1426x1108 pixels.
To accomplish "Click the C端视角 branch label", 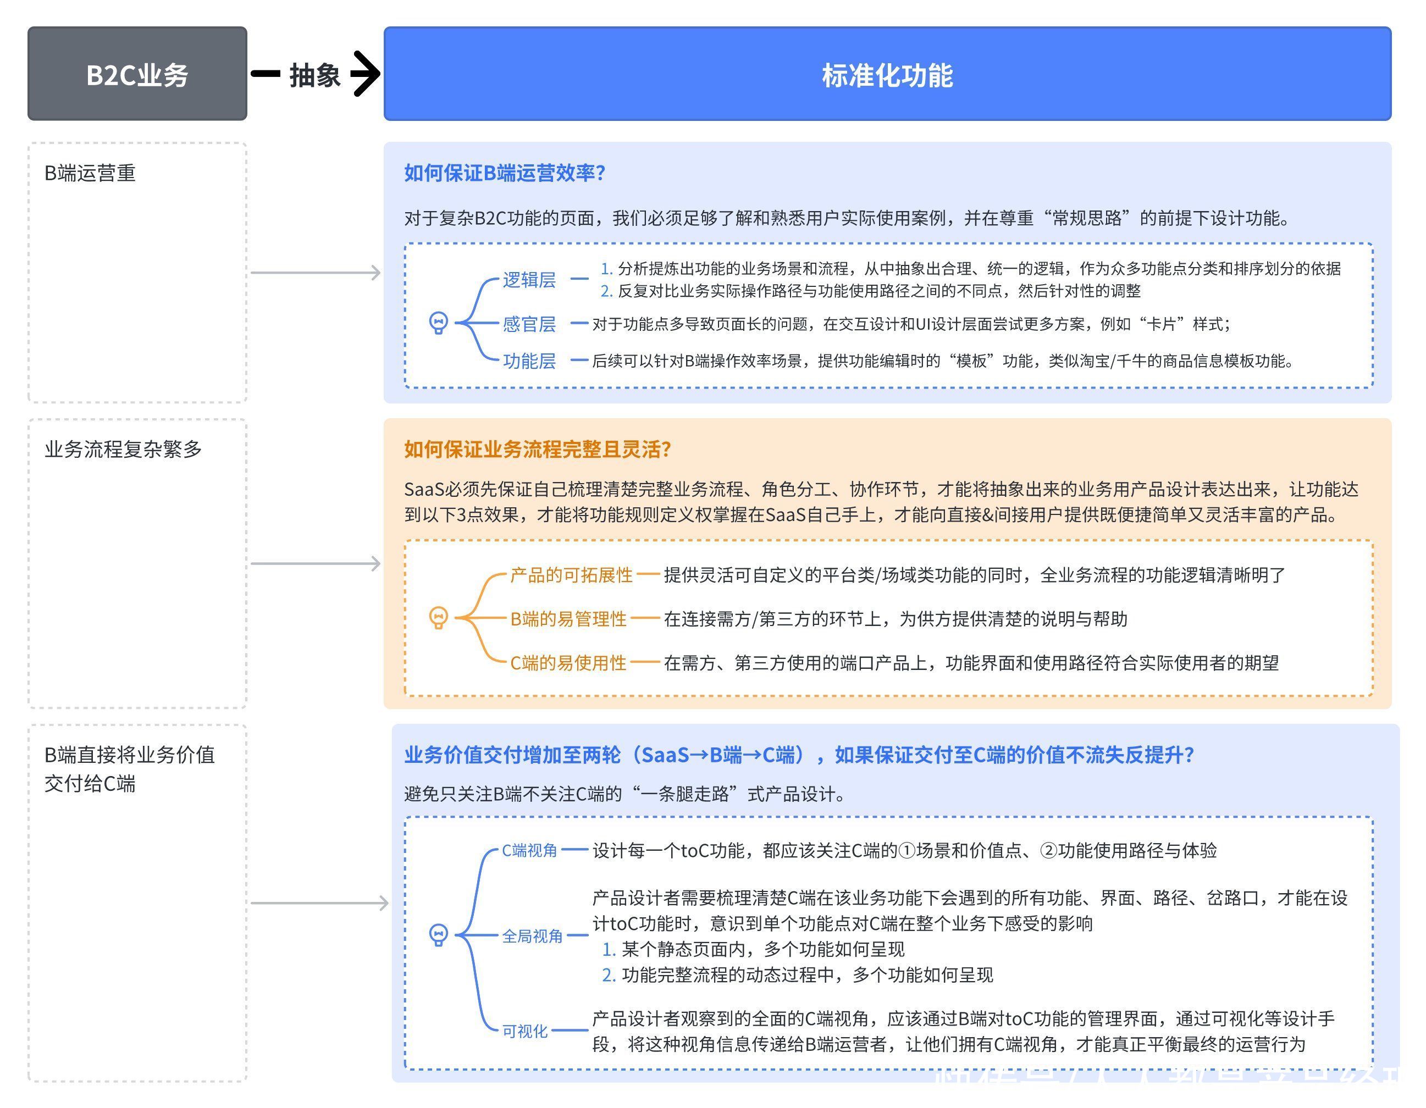I will point(529,850).
